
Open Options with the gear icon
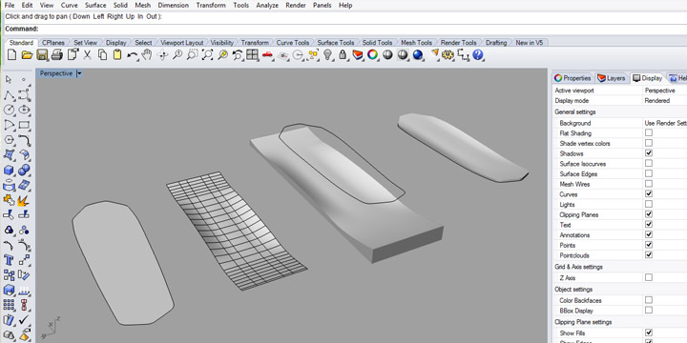448,54
